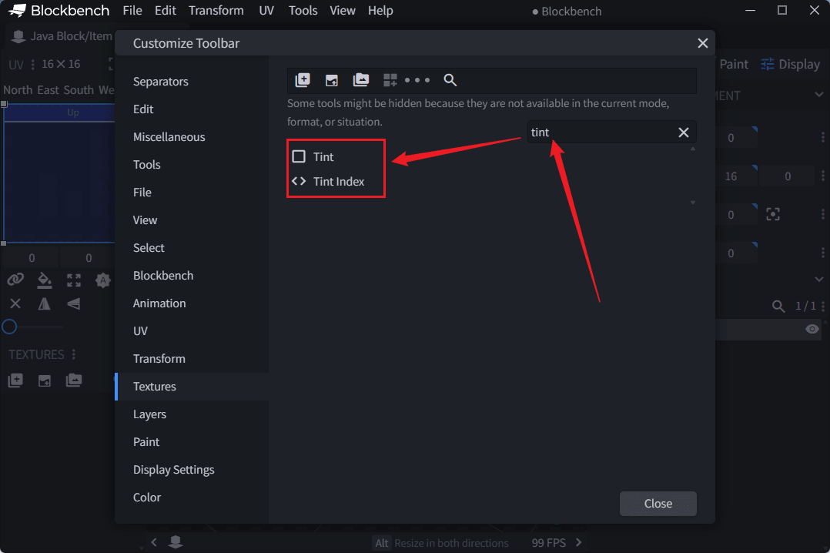The width and height of the screenshot is (830, 553).
Task: Click texture folder icon in Textures panel
Action: point(74,380)
